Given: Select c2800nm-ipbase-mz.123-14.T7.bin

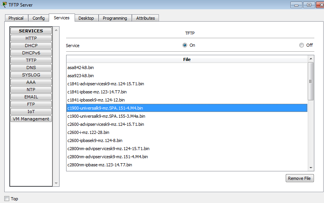Looking at the screenshot, I should pos(187,165).
